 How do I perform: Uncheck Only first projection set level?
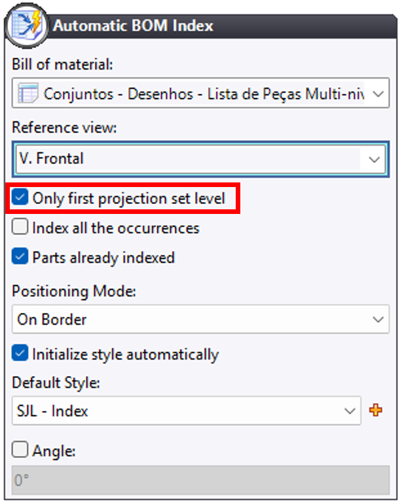(20, 198)
